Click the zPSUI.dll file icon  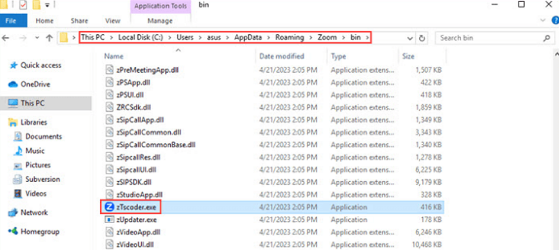click(x=109, y=95)
